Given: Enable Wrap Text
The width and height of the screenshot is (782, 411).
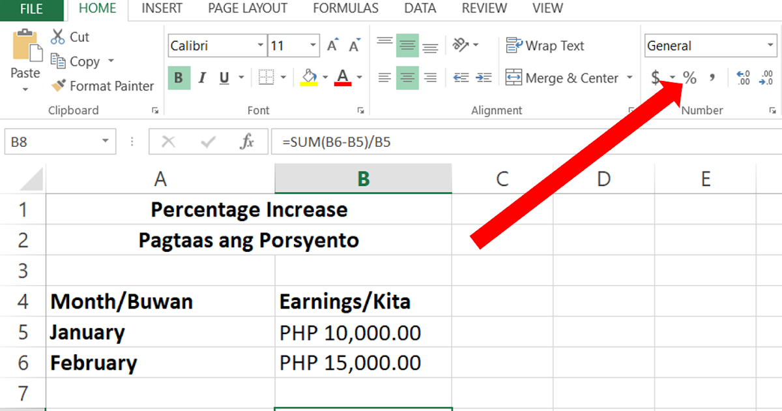Looking at the screenshot, I should tap(545, 46).
